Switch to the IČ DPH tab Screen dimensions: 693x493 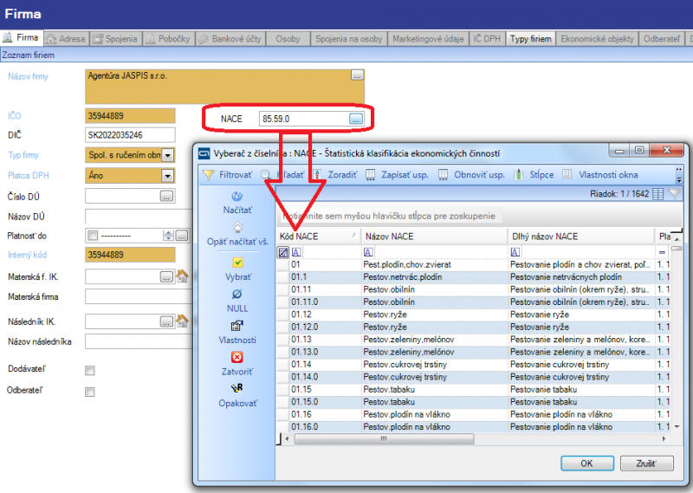[487, 39]
